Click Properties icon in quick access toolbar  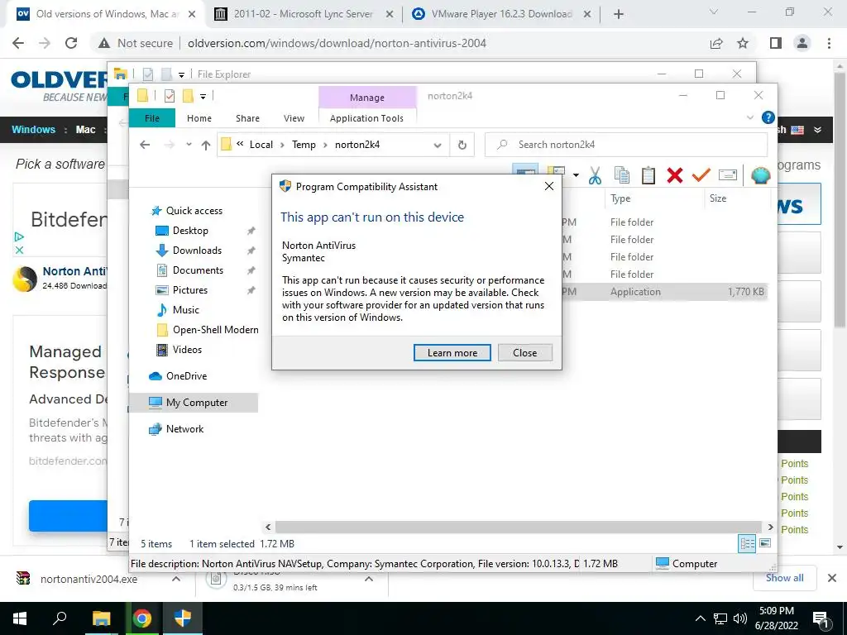click(169, 96)
